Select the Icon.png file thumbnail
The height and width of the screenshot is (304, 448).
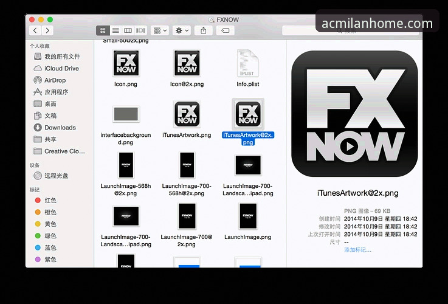126,63
